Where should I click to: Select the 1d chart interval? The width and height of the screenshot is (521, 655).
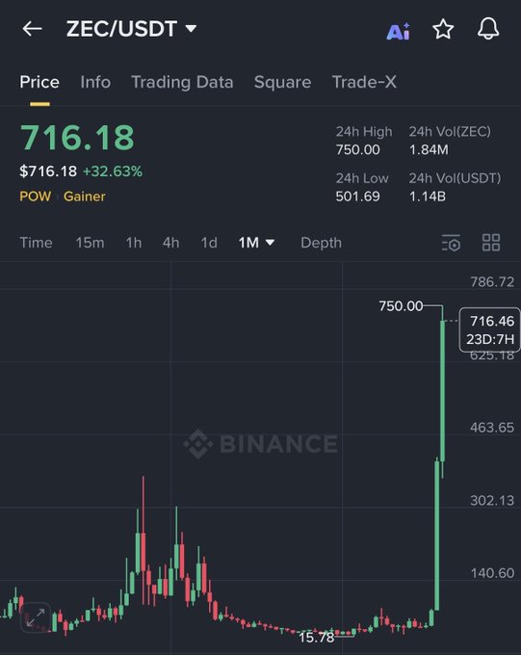tap(209, 243)
